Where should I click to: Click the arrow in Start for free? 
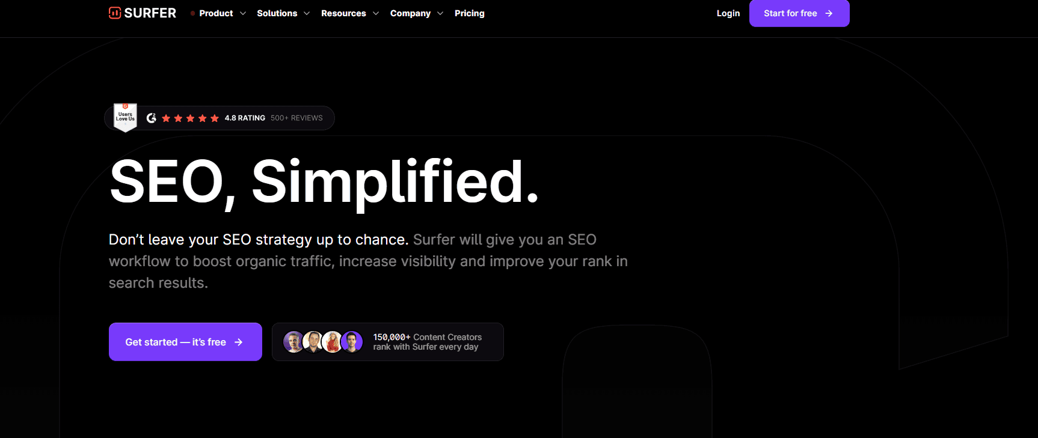point(829,13)
